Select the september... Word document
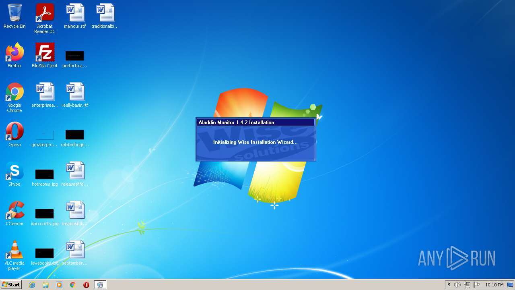The width and height of the screenshot is (515, 290). pos(75,253)
